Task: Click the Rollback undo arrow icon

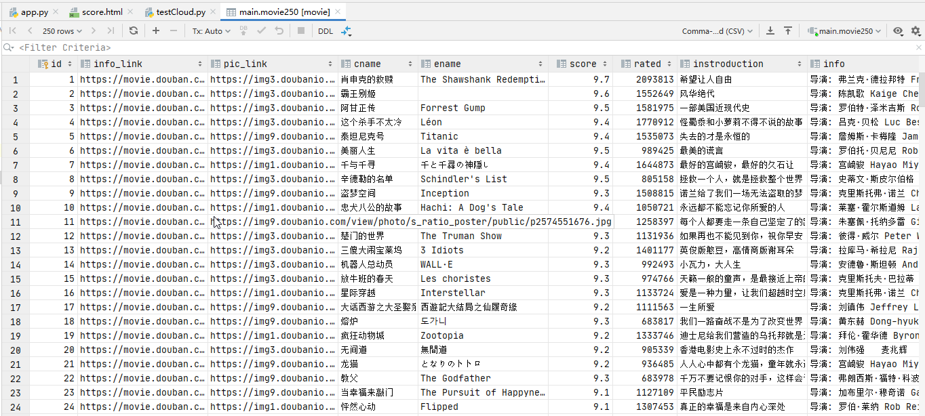Action: (x=279, y=31)
